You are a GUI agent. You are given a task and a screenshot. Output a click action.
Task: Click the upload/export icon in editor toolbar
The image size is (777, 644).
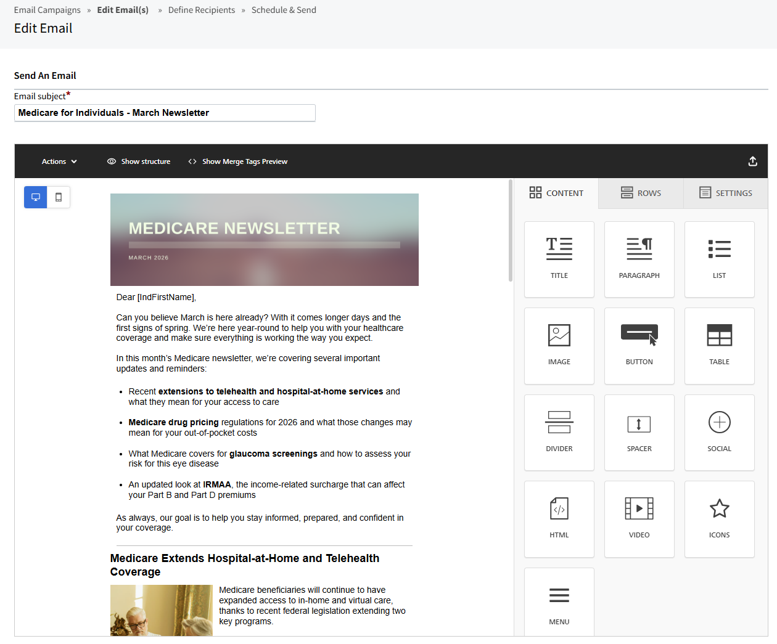coord(752,161)
